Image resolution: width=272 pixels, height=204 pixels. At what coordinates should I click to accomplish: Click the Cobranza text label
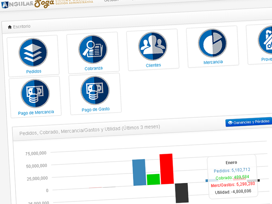tap(93, 68)
